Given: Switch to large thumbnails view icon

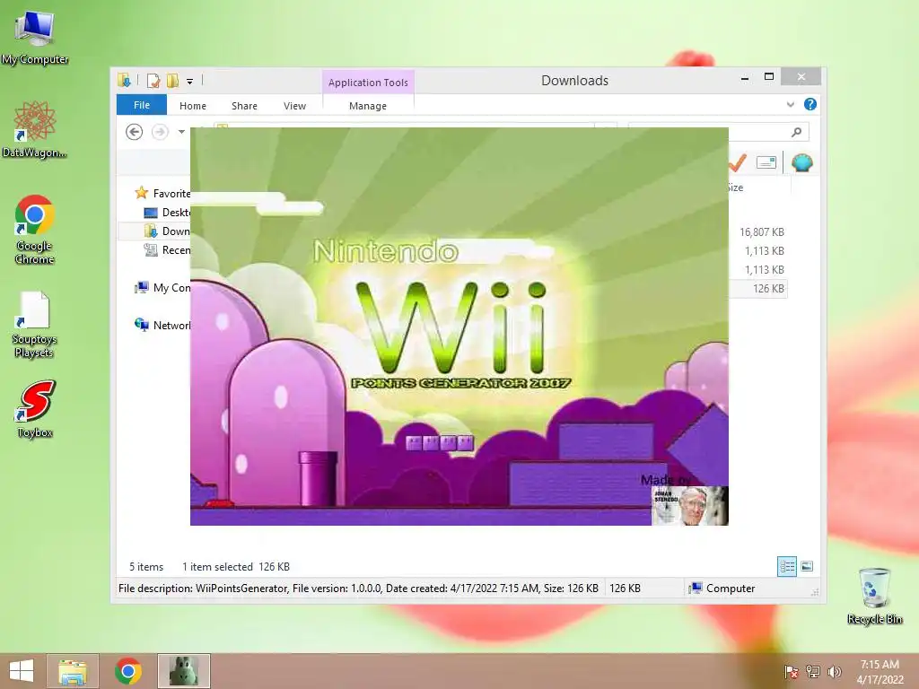Looking at the screenshot, I should coord(807,567).
